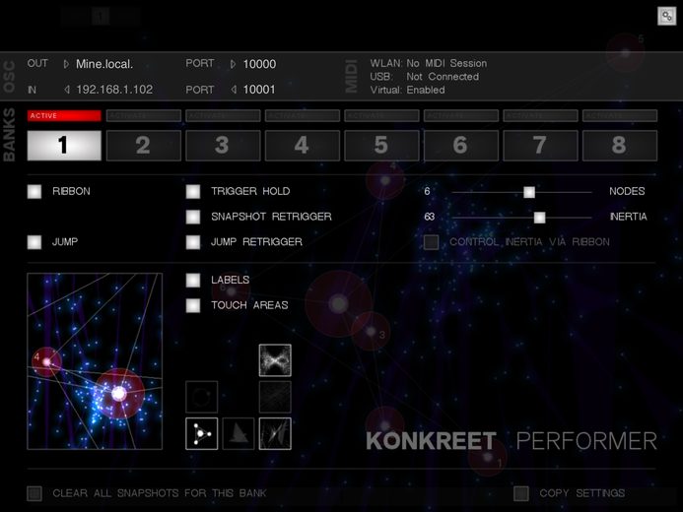
Task: Click 'USB: Not Connected' status
Action: (x=425, y=77)
